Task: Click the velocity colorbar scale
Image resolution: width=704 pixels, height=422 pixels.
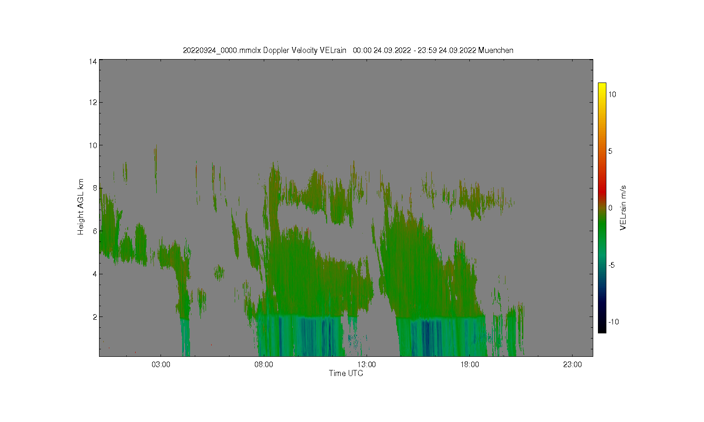Action: (602, 208)
